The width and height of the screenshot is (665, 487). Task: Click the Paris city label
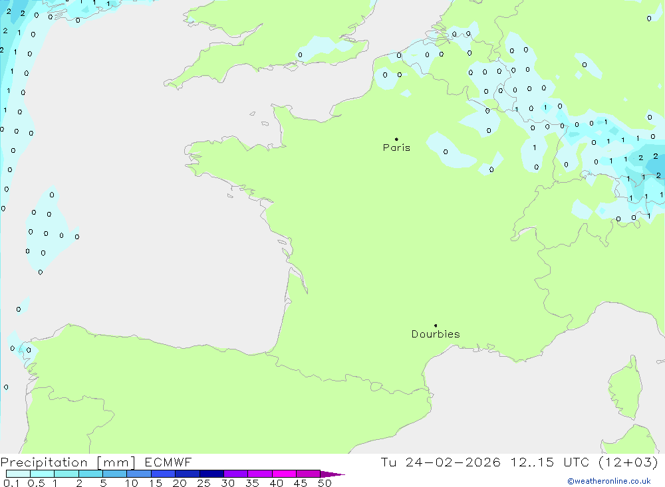click(x=396, y=147)
